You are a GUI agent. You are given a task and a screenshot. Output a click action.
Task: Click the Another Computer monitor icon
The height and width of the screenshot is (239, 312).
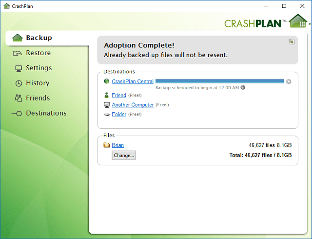[107, 105]
